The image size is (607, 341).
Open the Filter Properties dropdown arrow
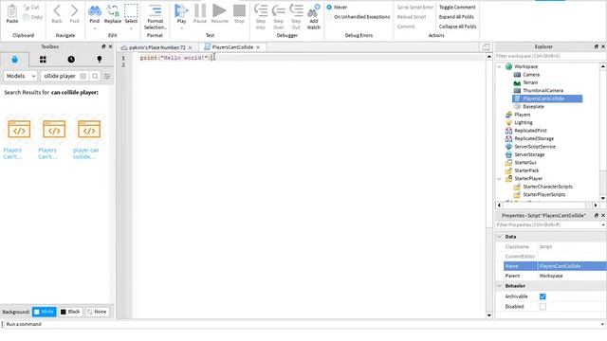(603, 225)
